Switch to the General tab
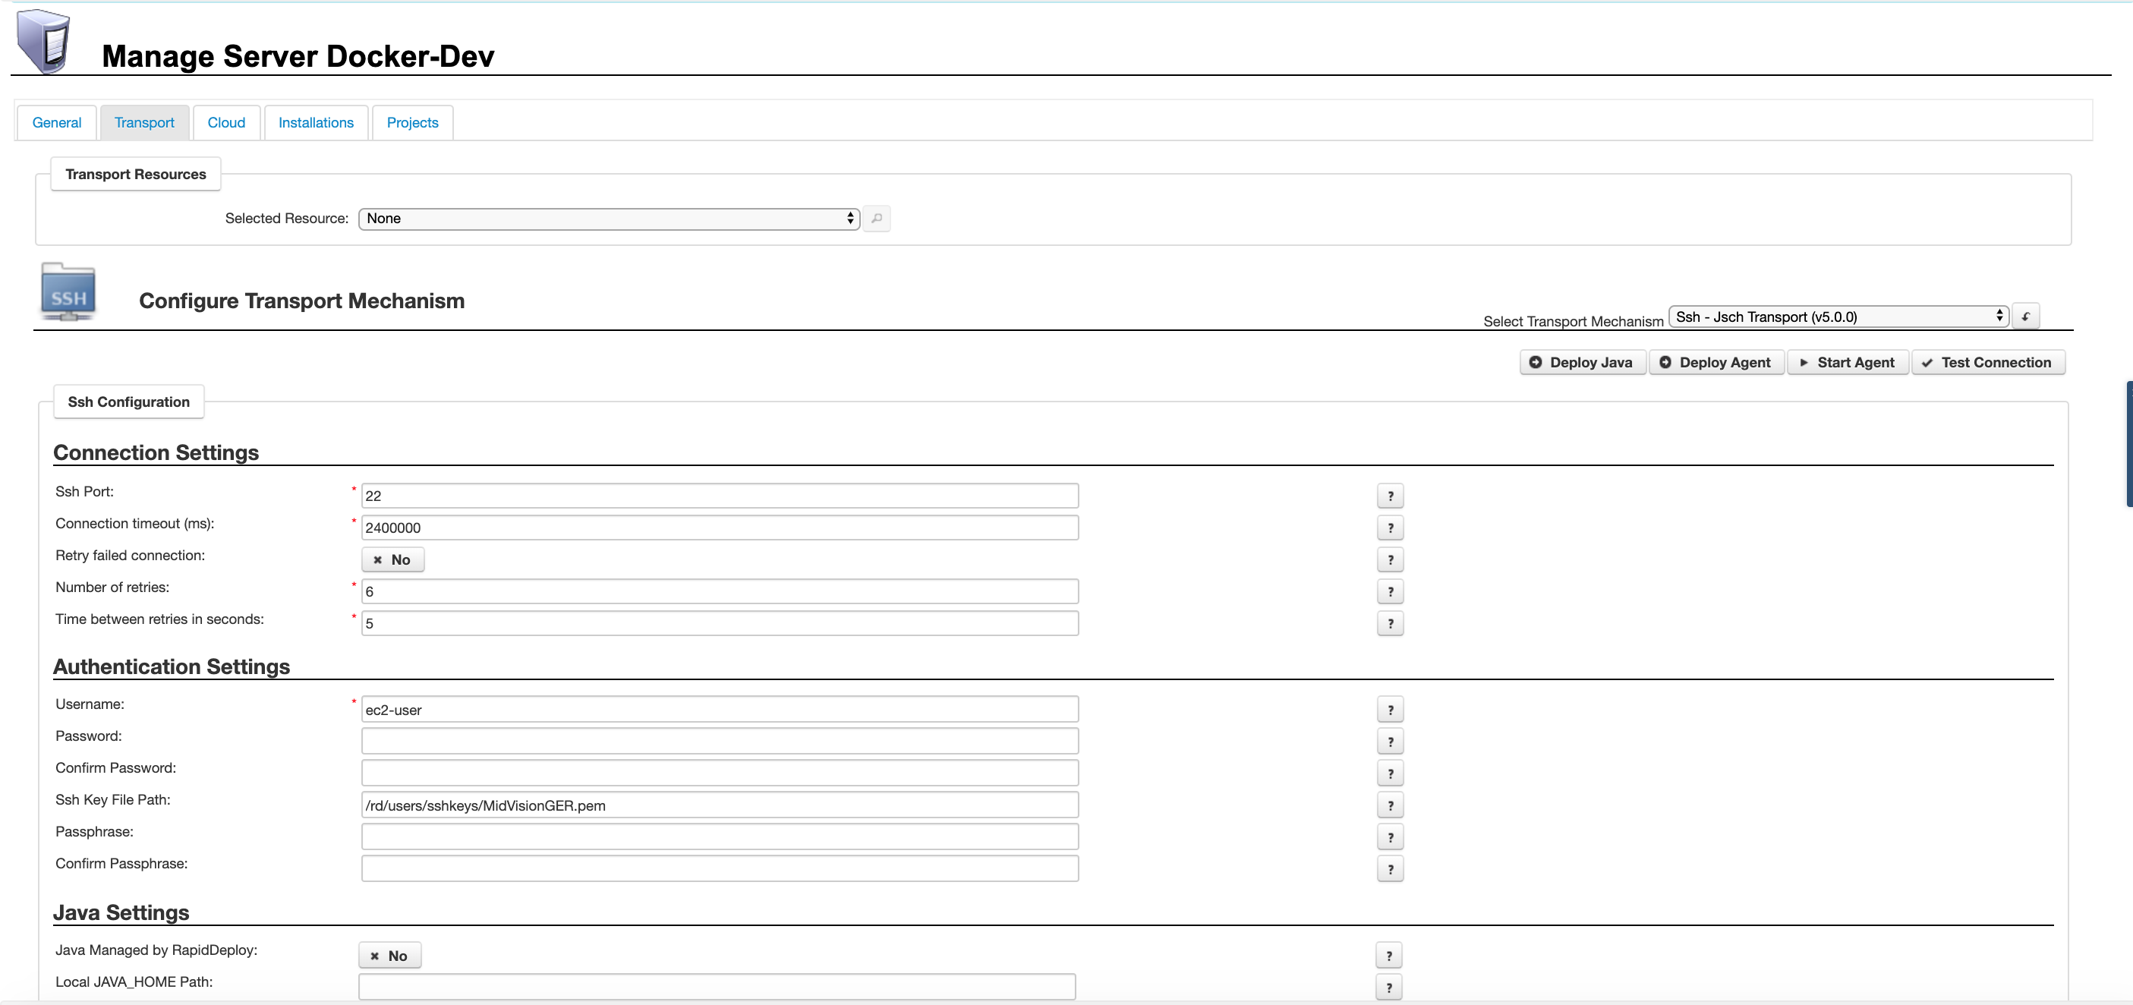Screen dimensions: 2133x1005 coord(56,122)
